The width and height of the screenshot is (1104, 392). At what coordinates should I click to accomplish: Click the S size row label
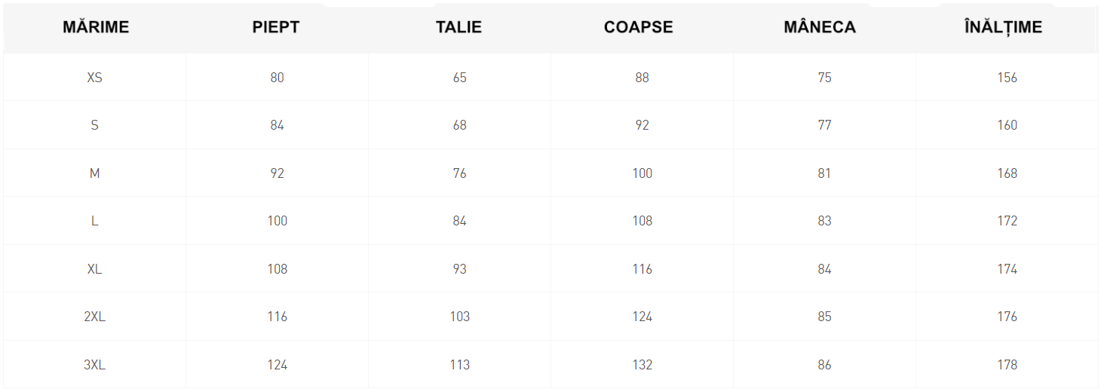coord(94,125)
